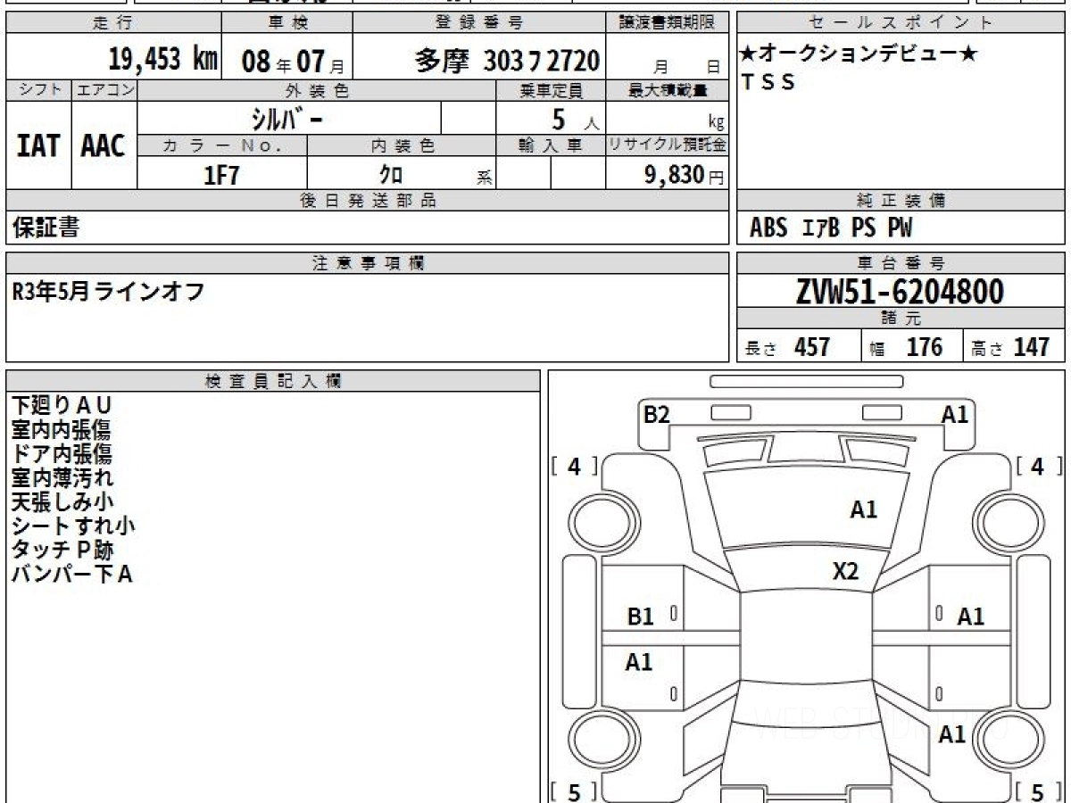Image resolution: width=1071 pixels, height=803 pixels.
Task: Select inspector note 室内内張傷
Action: click(x=62, y=430)
